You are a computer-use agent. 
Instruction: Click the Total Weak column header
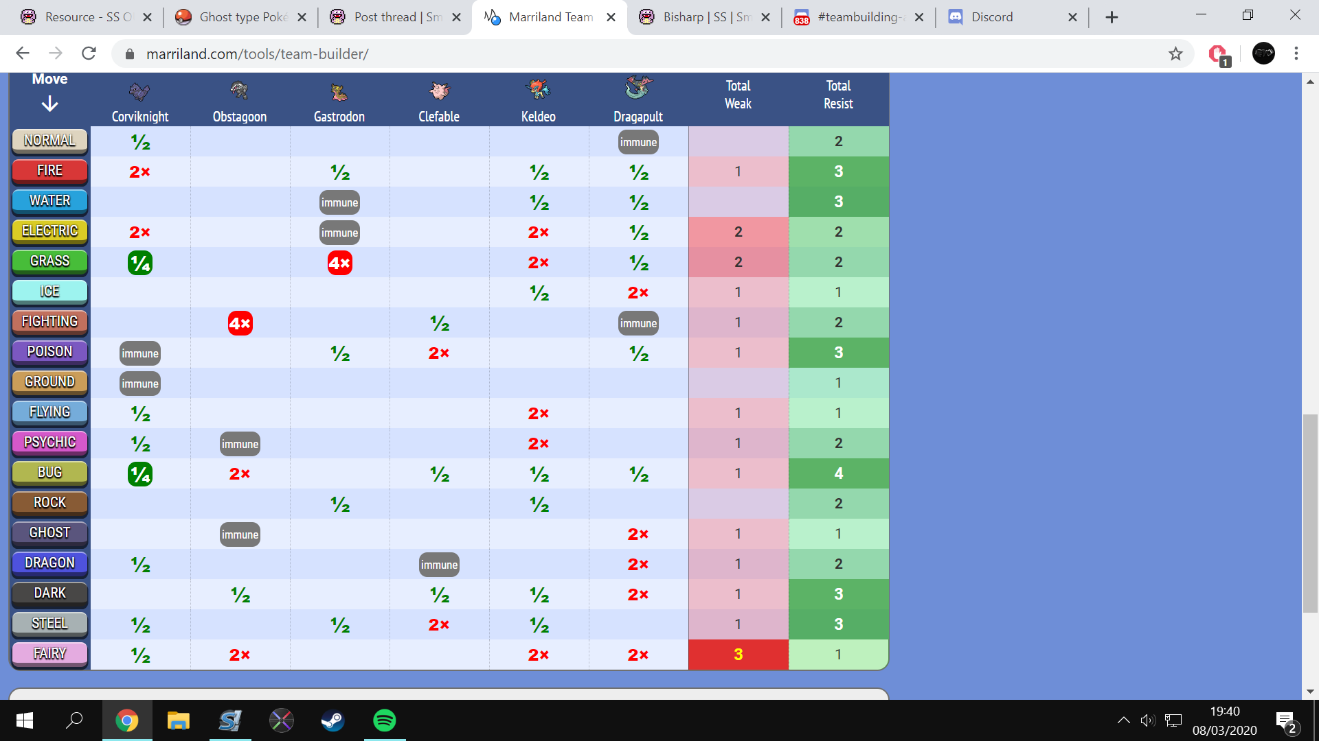(738, 95)
